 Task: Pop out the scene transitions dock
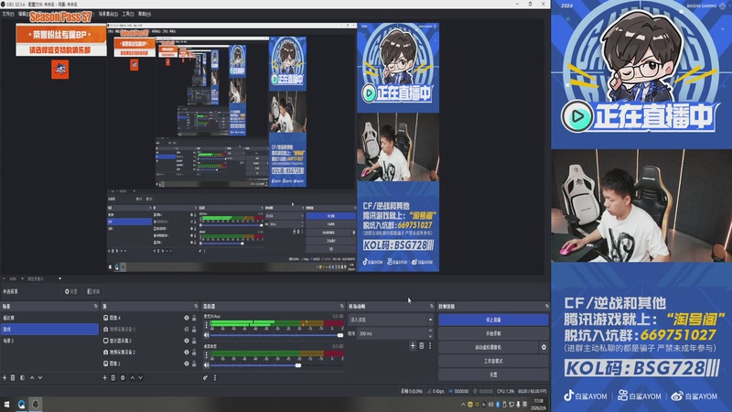[431, 307]
